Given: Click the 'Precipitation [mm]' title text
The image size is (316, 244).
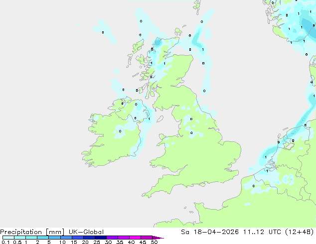Looking at the screenshot, I should point(32,232).
